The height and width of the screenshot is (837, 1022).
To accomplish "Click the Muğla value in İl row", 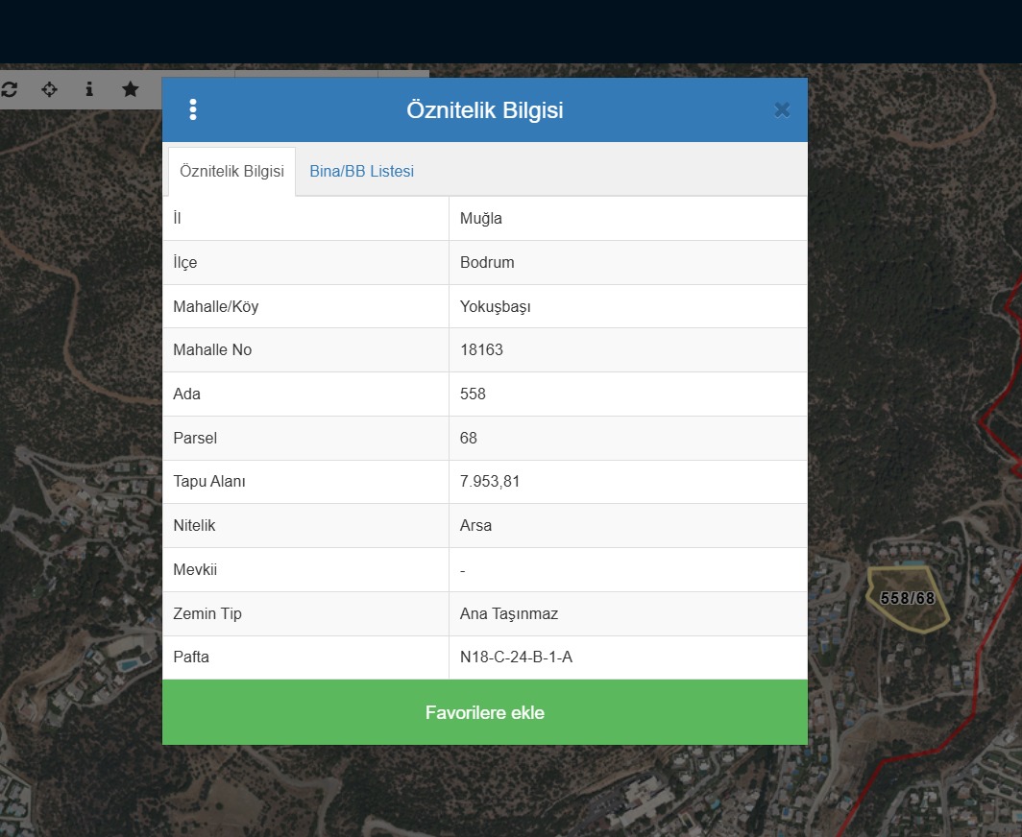I will 481,218.
